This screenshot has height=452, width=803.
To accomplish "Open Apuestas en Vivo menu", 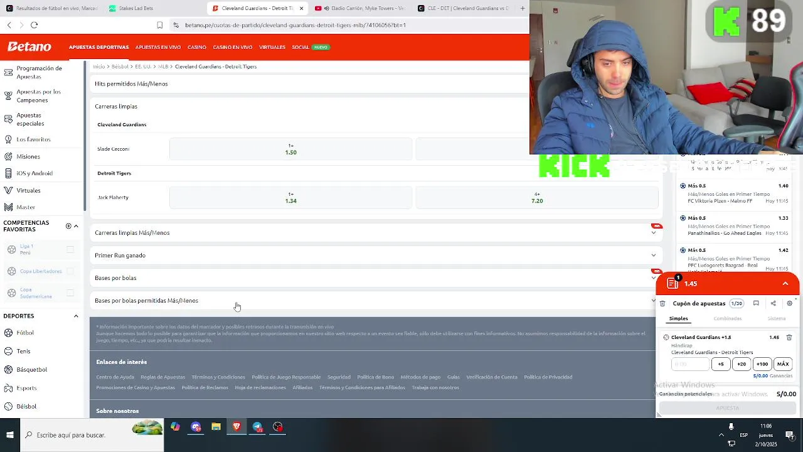I will pyautogui.click(x=158, y=47).
